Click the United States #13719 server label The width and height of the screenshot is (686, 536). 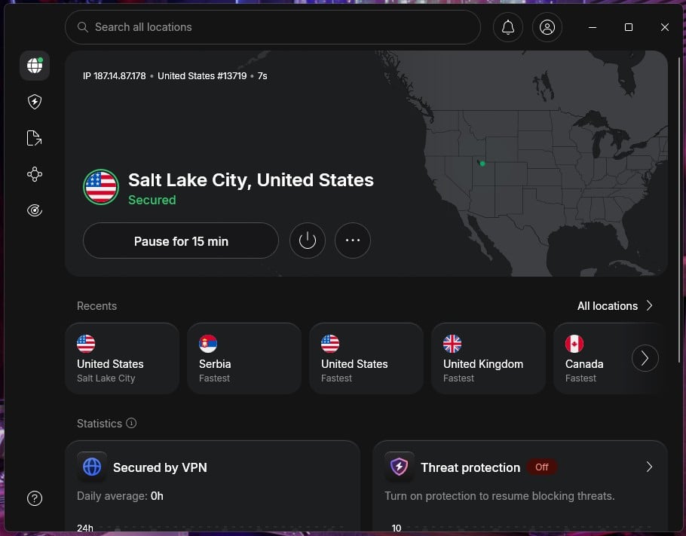pos(202,75)
